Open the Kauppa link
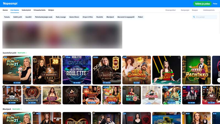This screenshot has height=124, width=220. point(195,10)
